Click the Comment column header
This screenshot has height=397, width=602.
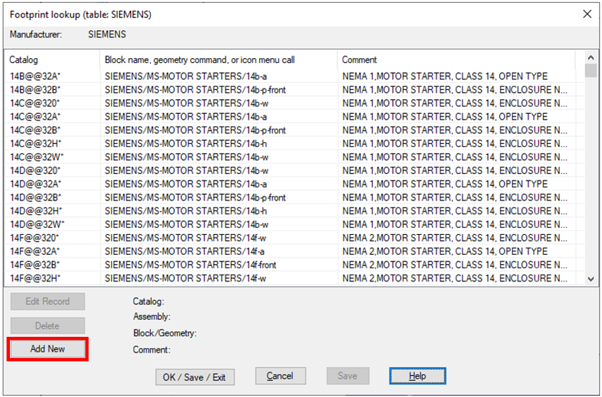click(x=456, y=60)
